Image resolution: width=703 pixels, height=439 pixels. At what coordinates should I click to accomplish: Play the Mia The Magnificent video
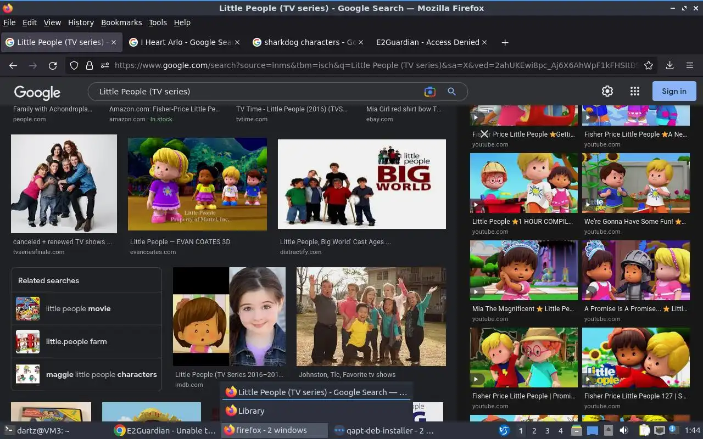(x=524, y=270)
